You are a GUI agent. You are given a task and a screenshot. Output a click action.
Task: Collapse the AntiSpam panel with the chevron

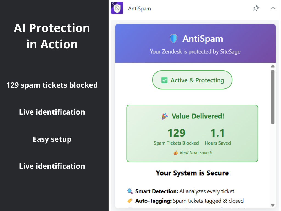pyautogui.click(x=273, y=8)
